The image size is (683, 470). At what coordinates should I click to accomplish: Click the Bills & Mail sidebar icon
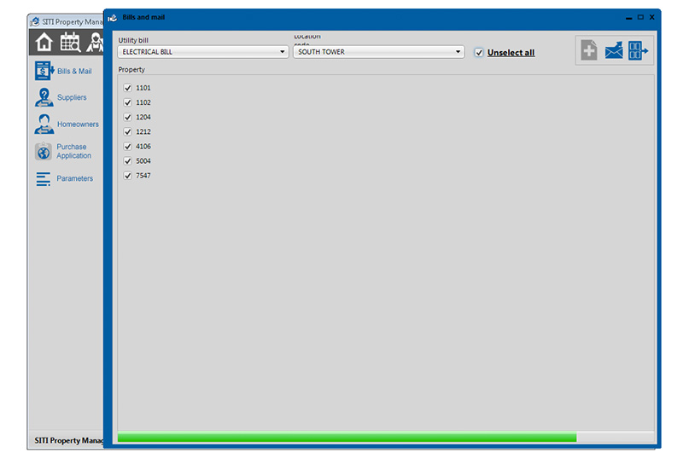(44, 71)
